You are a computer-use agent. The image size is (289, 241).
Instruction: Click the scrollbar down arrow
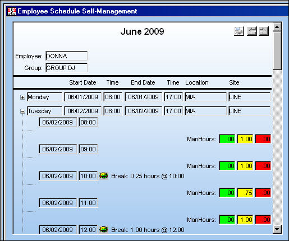277,229
